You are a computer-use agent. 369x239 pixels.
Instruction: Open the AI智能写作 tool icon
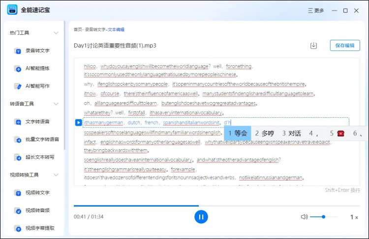18,86
